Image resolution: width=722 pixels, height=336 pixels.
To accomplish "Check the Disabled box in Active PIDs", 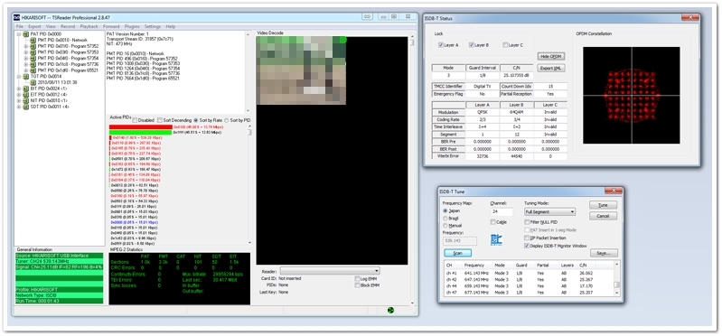I will click(135, 120).
